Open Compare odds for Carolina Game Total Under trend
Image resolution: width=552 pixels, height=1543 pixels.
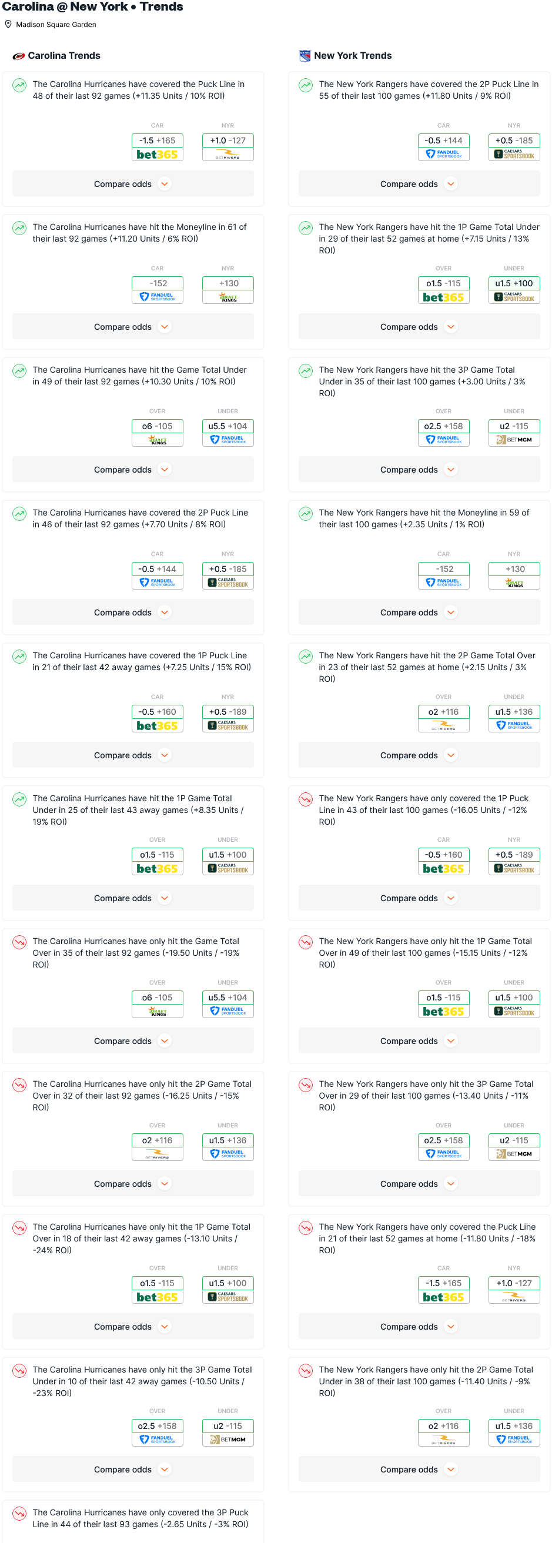click(132, 470)
